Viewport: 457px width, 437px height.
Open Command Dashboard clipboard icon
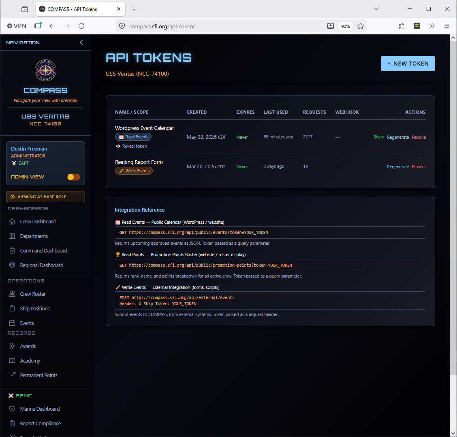(12, 251)
